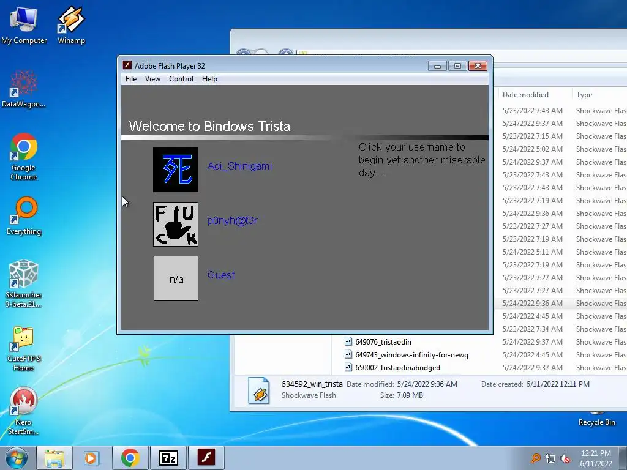Log in as Guest
The height and width of the screenshot is (470, 627).
(221, 275)
